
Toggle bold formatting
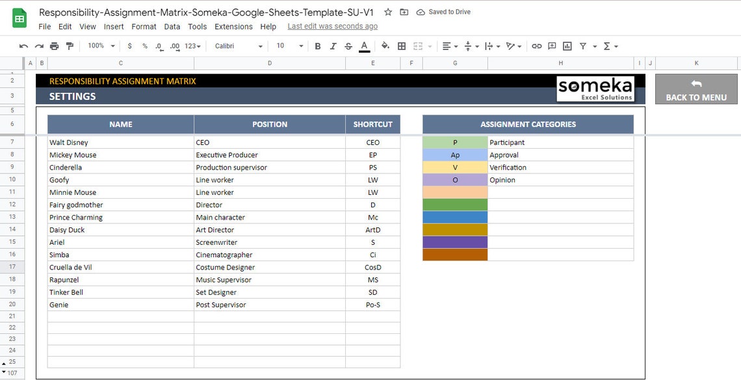point(317,45)
